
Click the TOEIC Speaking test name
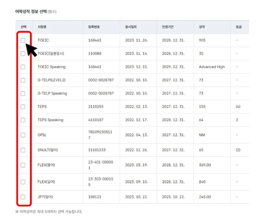pos(51,67)
